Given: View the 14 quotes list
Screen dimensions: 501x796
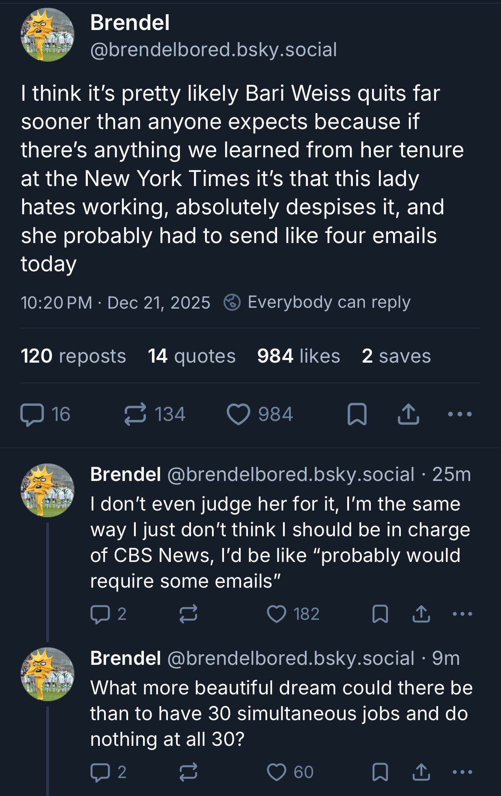Looking at the screenshot, I should point(192,356).
